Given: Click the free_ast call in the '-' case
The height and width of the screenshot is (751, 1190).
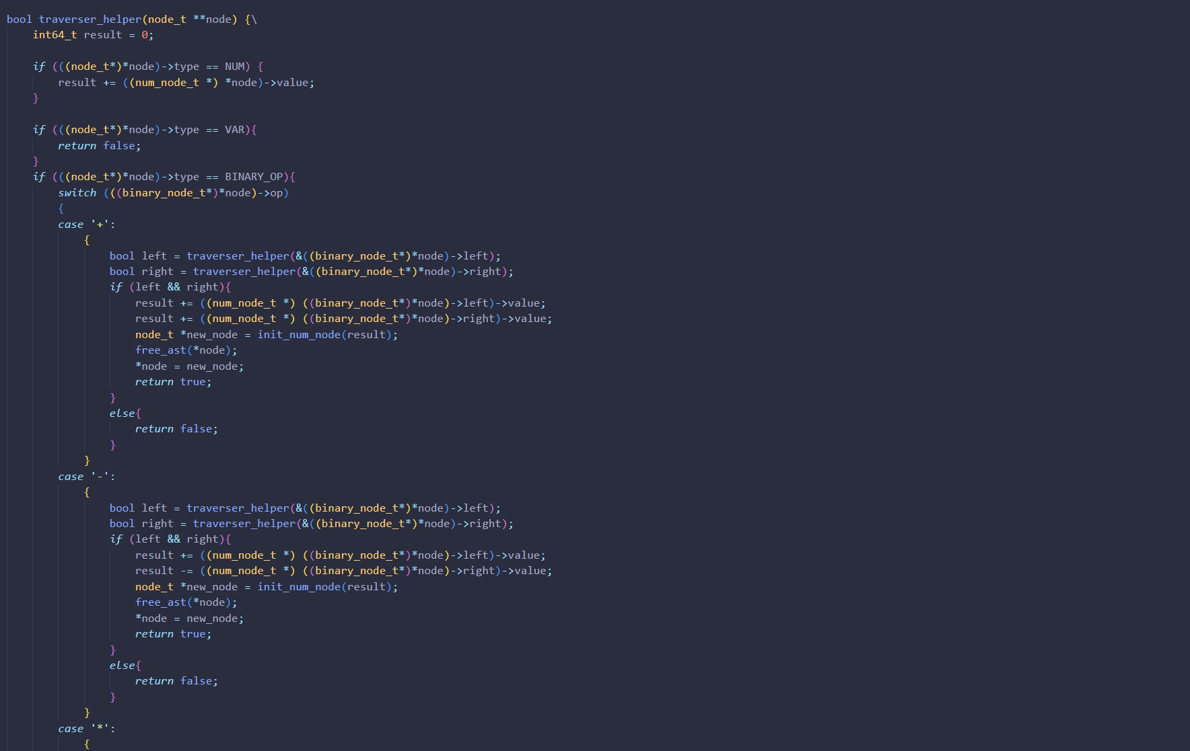Looking at the screenshot, I should pos(160,602).
